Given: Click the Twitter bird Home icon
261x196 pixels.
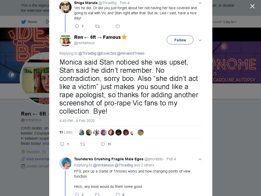Looking at the screenshot, I should (24, 22).
